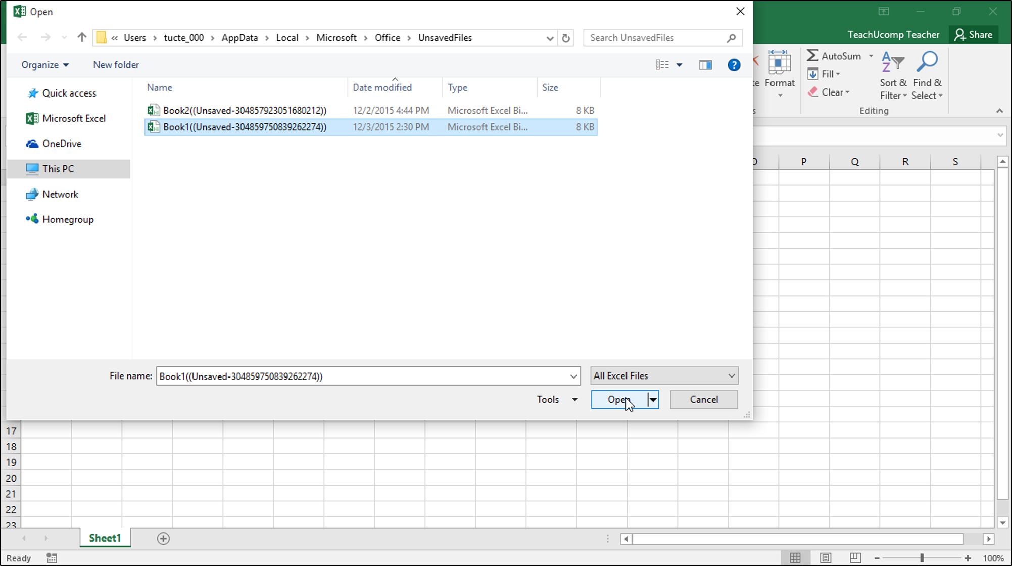
Task: Switch to Page Break Preview icon
Action: [x=855, y=558]
